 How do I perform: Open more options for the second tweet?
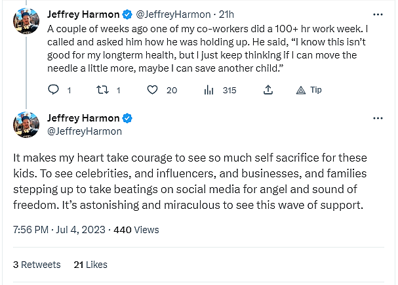(378, 118)
